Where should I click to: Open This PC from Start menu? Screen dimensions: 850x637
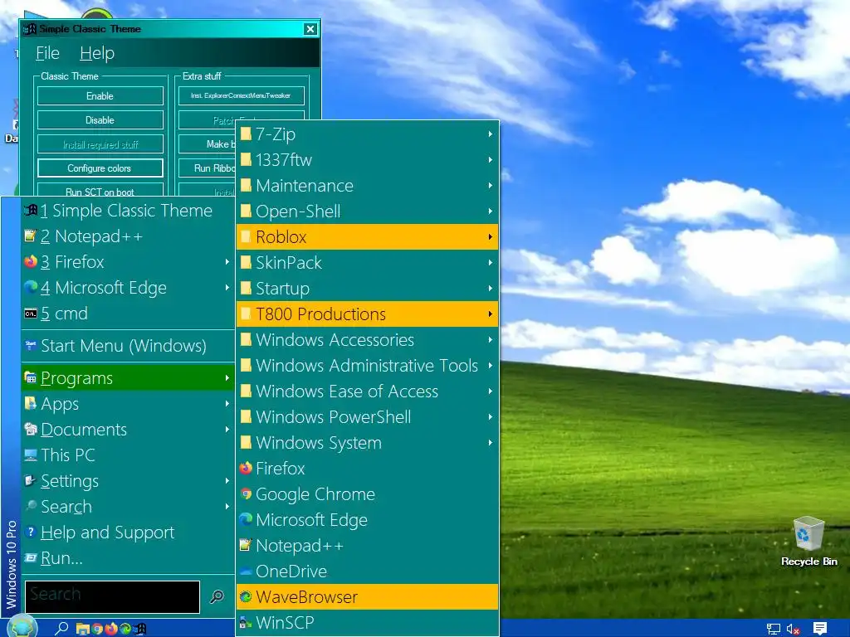[128, 455]
